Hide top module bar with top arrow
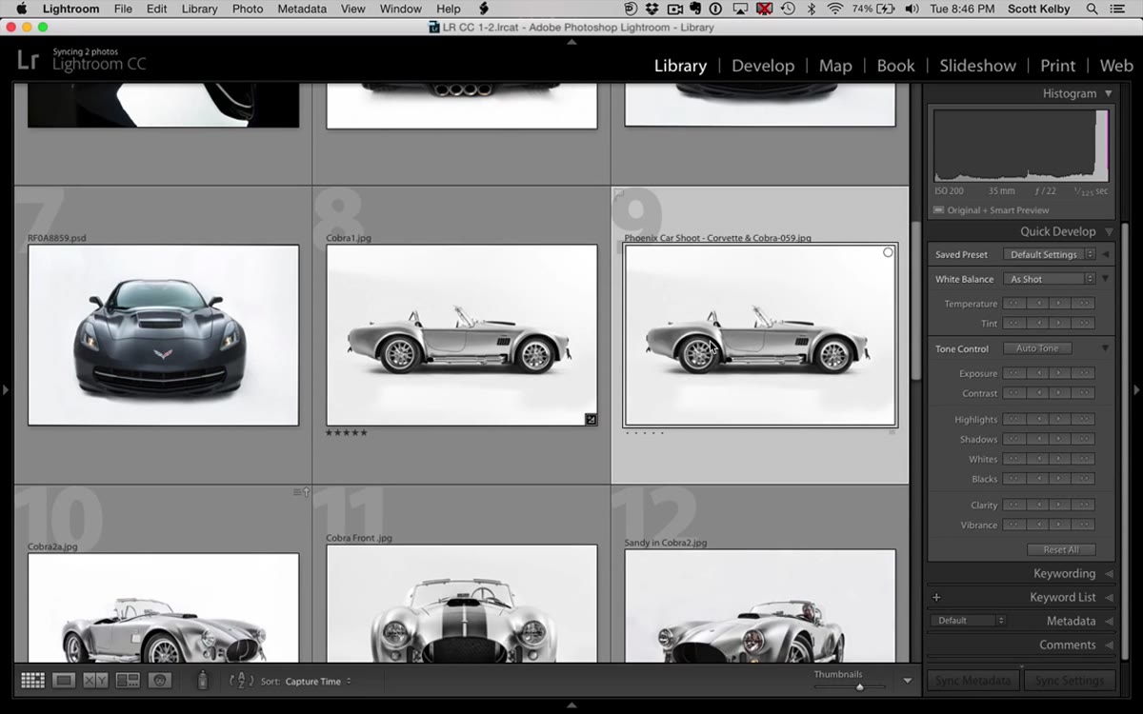This screenshot has height=714, width=1143. pyautogui.click(x=571, y=42)
